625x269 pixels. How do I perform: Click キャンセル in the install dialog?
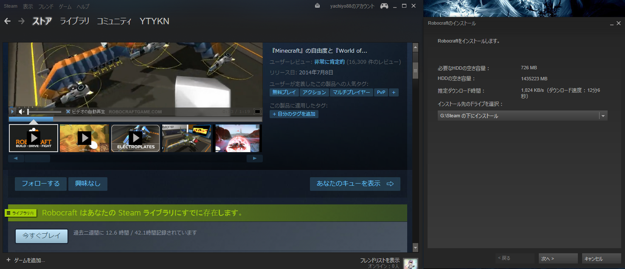(x=602, y=258)
